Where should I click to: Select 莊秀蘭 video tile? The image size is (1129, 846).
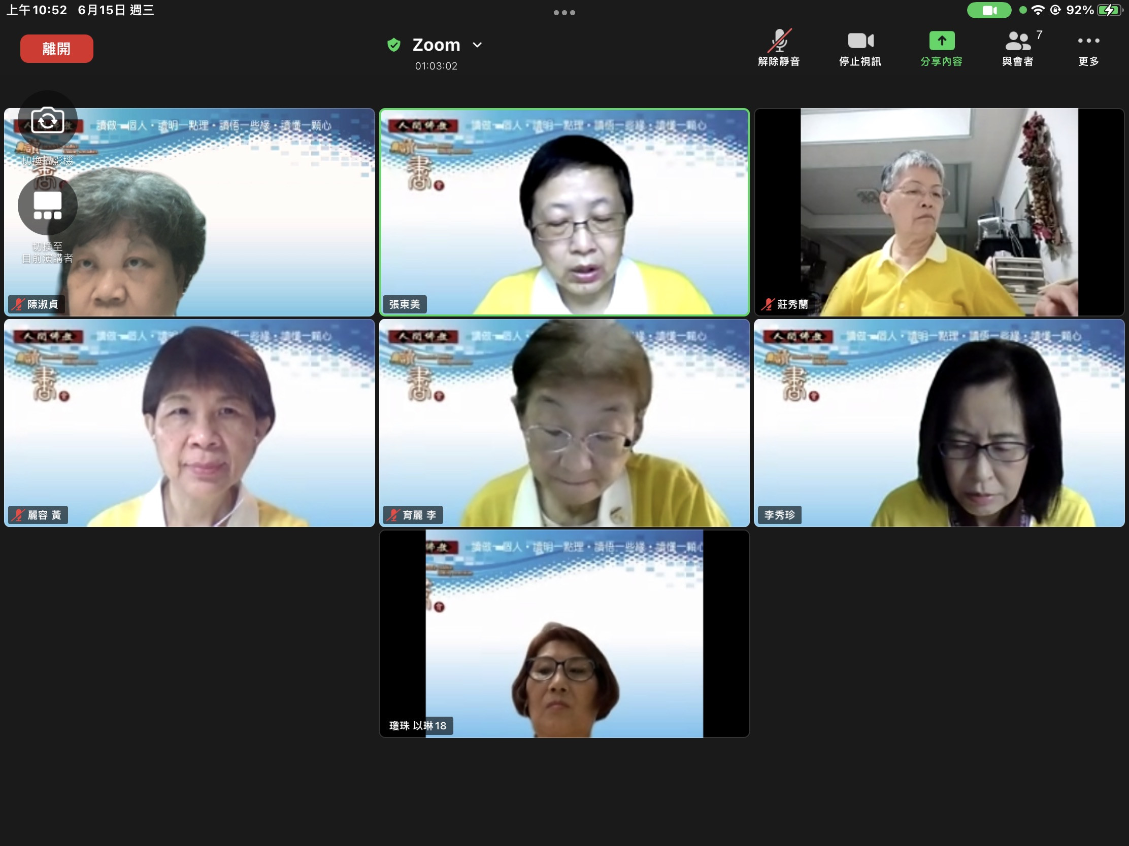pyautogui.click(x=939, y=211)
